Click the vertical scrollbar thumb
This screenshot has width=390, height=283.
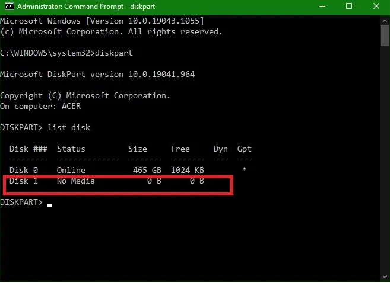(385, 36)
